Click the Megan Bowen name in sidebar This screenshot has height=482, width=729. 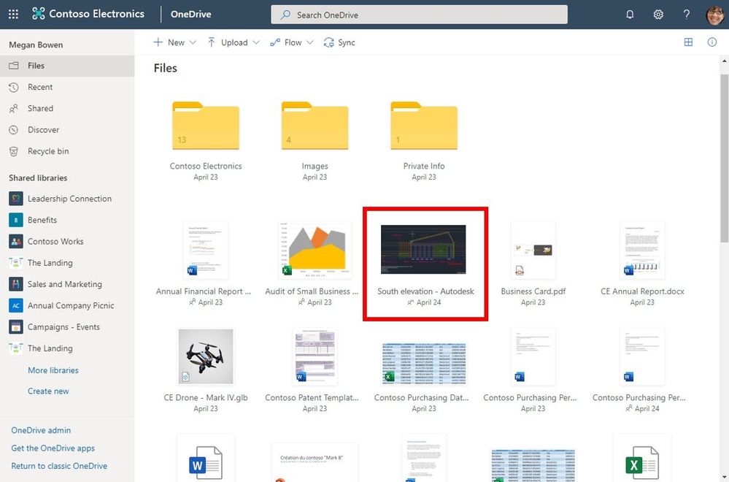click(36, 45)
